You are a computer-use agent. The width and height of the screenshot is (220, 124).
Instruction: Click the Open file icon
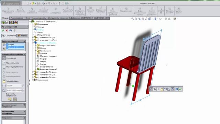33,3
